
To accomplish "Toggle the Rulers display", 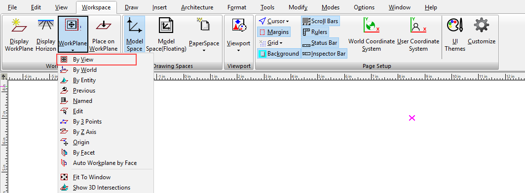I will [x=315, y=32].
